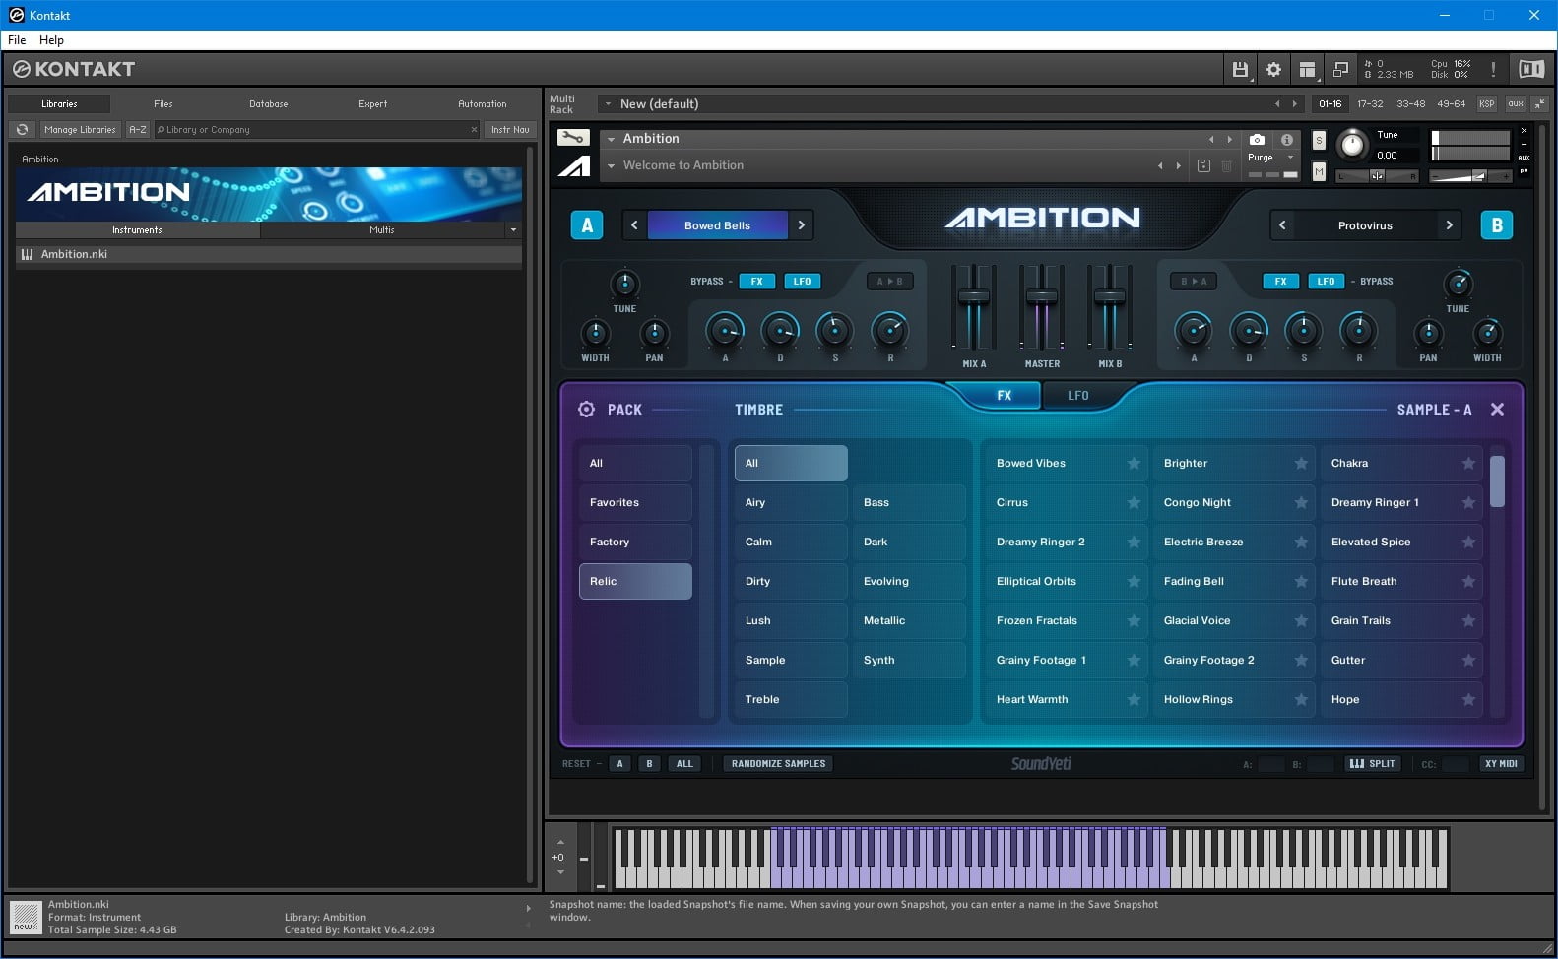Click the delete snapshot trash icon

pyautogui.click(x=1226, y=165)
